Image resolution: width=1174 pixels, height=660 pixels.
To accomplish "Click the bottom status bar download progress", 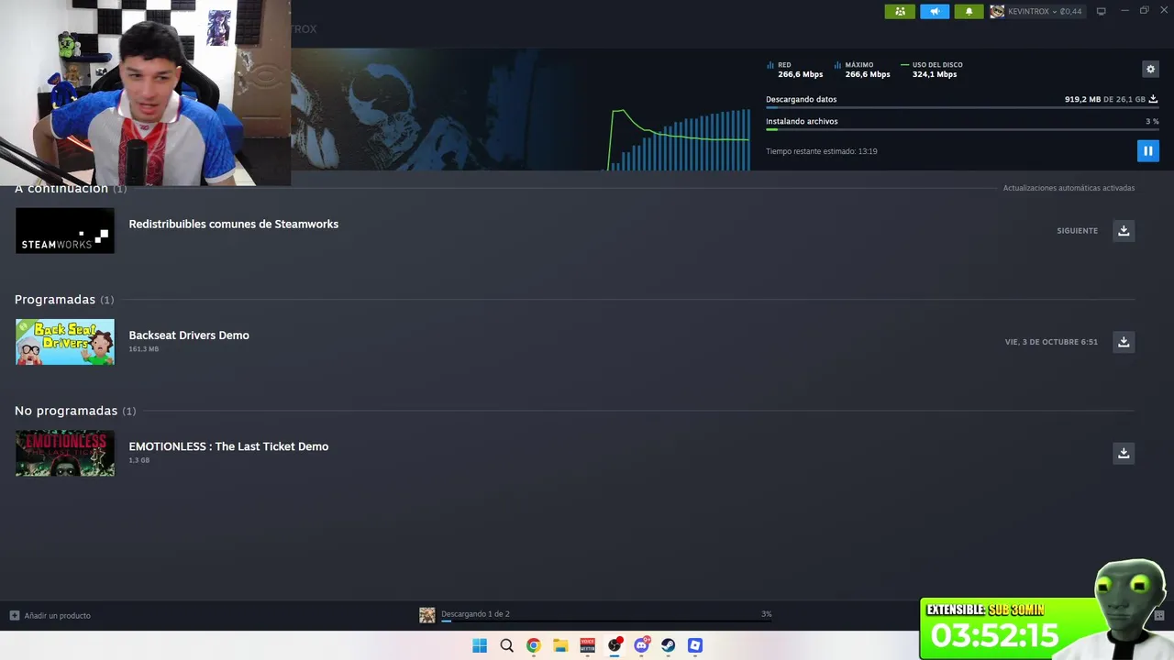I will coord(606,621).
